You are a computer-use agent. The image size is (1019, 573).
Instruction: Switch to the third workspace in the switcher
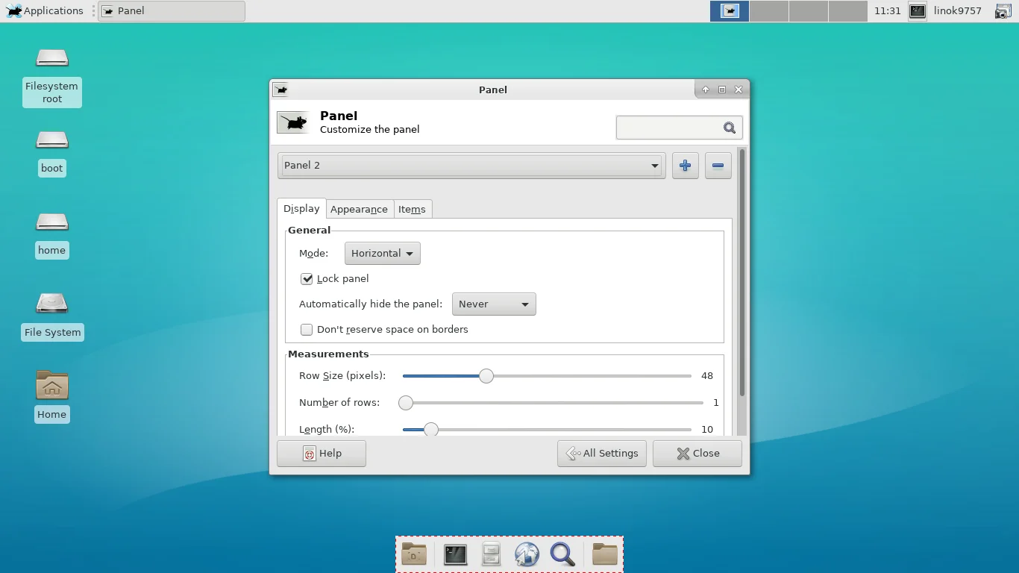point(808,10)
